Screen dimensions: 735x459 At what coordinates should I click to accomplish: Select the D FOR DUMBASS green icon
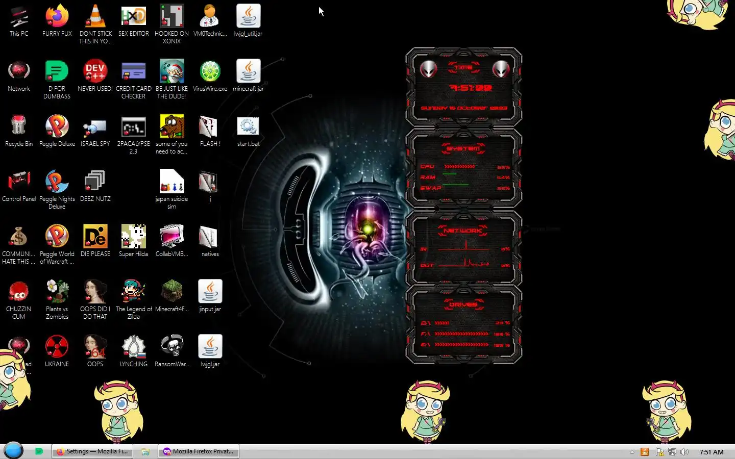57,79
